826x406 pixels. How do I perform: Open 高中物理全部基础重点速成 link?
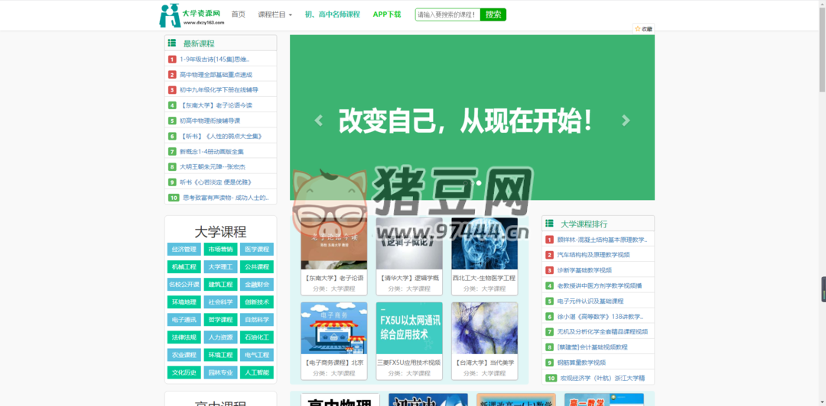pos(216,75)
